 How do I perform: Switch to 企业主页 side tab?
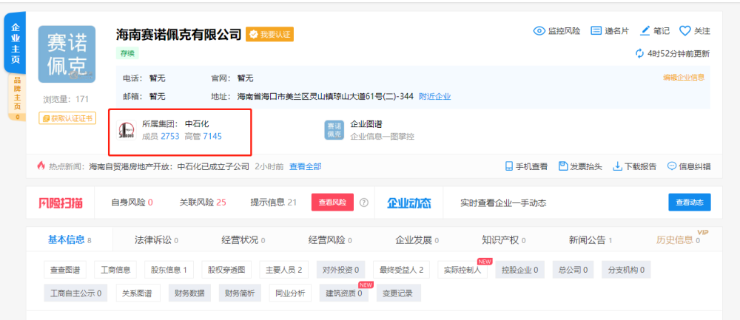click(x=16, y=44)
